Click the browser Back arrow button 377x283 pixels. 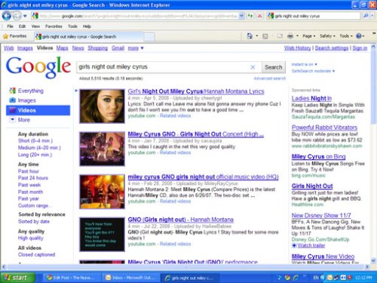[7, 16]
